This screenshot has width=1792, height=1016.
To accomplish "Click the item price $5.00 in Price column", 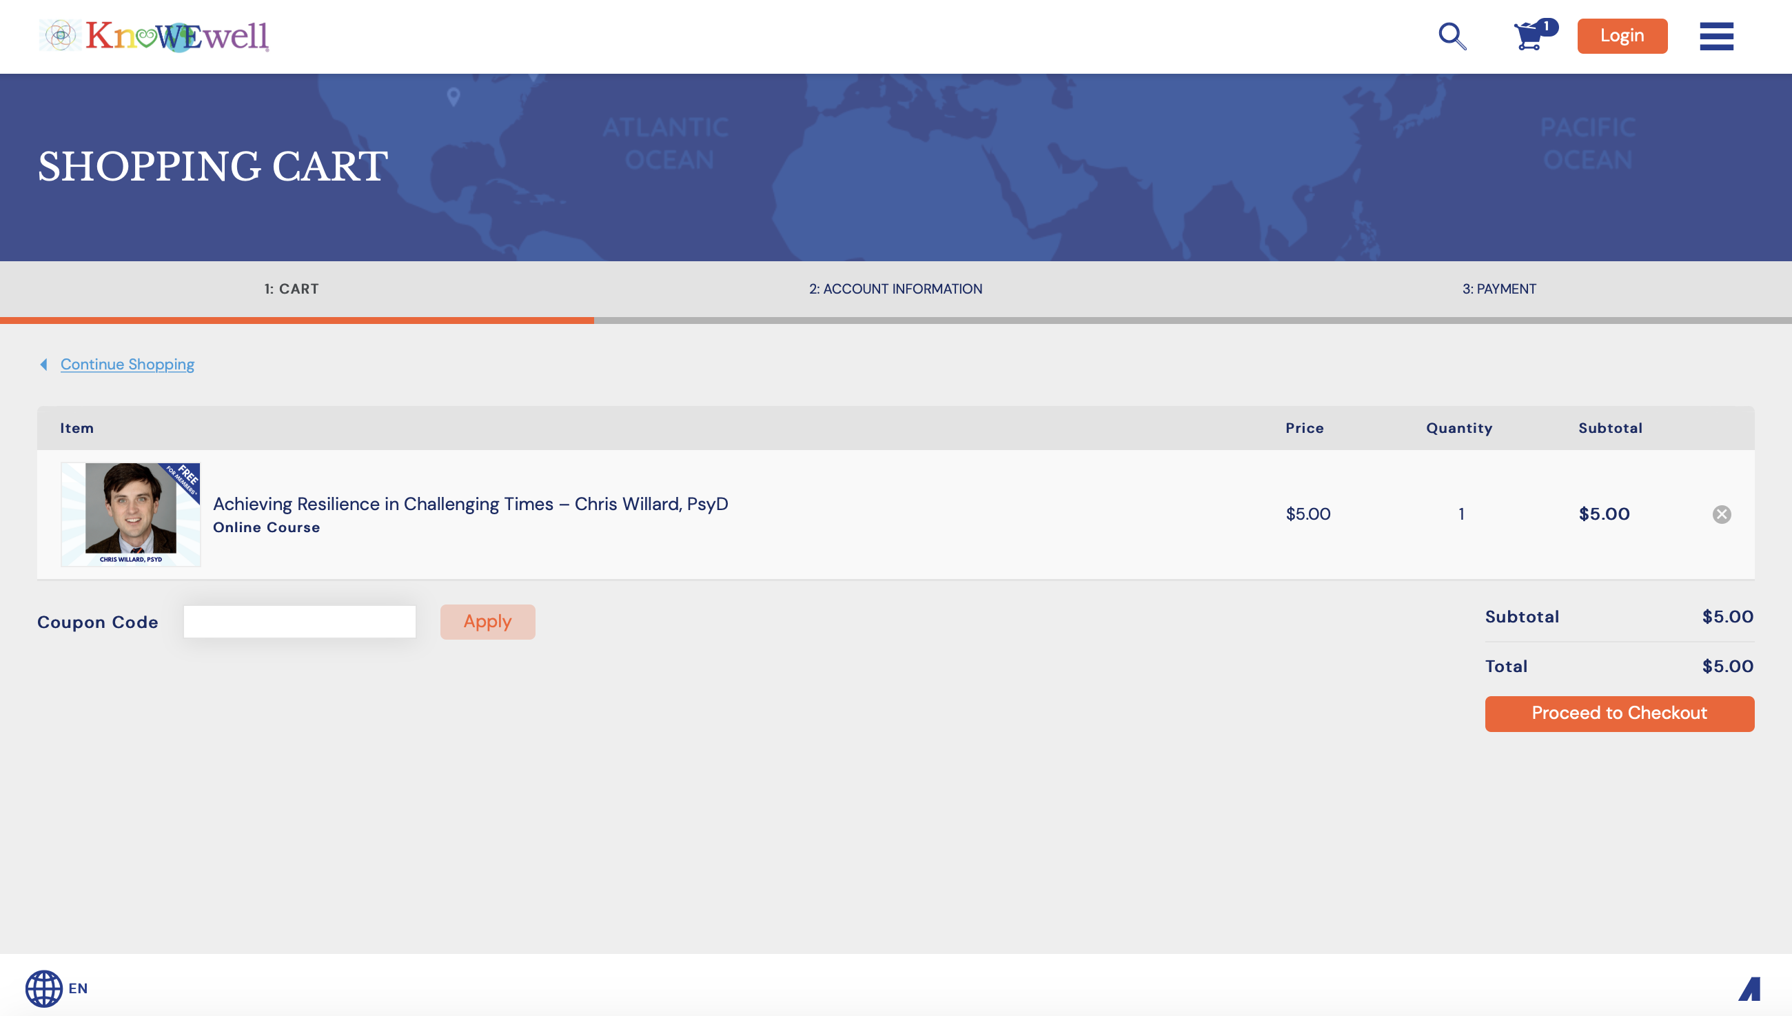I will tap(1308, 514).
